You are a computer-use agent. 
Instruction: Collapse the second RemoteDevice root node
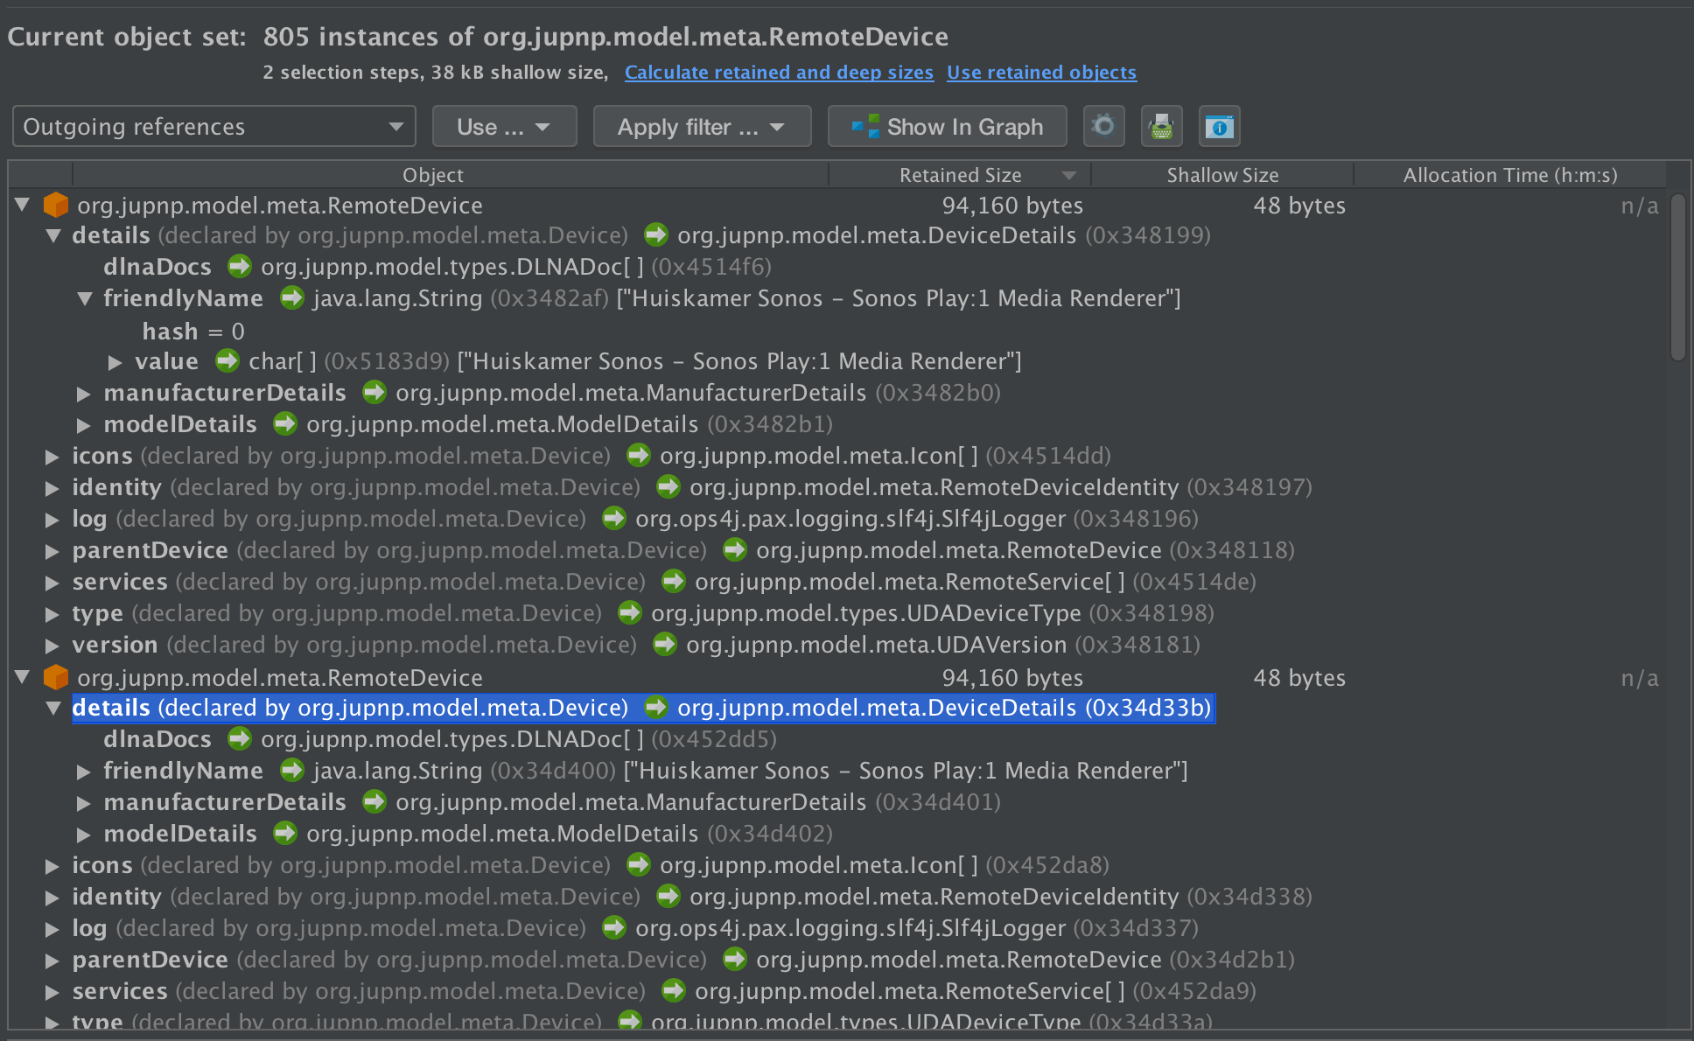tap(23, 677)
